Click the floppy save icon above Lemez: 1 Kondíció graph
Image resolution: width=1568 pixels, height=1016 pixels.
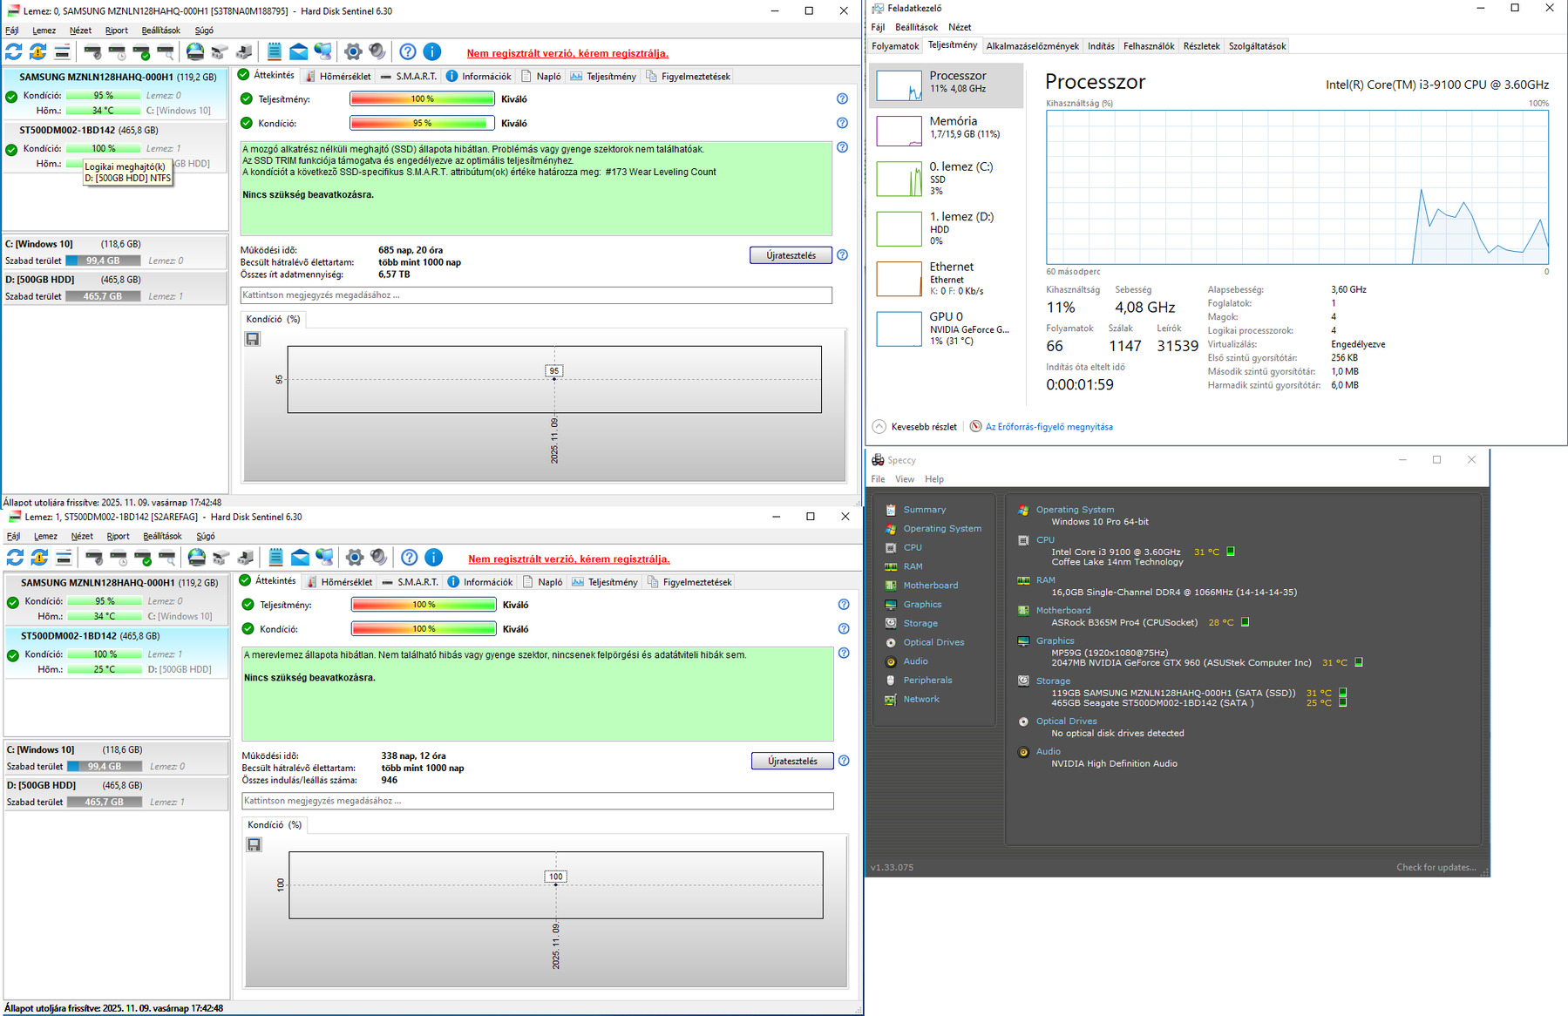(x=254, y=844)
